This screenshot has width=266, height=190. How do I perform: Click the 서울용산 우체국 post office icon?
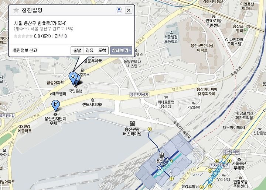point(239,159)
